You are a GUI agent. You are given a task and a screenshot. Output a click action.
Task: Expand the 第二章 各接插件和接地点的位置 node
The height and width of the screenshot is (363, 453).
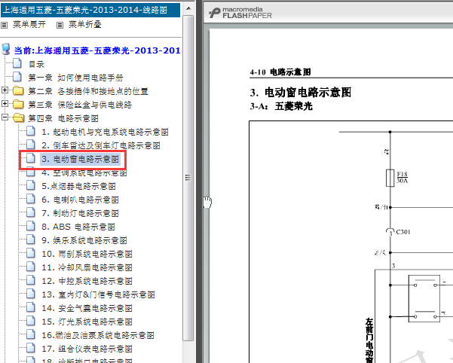5,90
